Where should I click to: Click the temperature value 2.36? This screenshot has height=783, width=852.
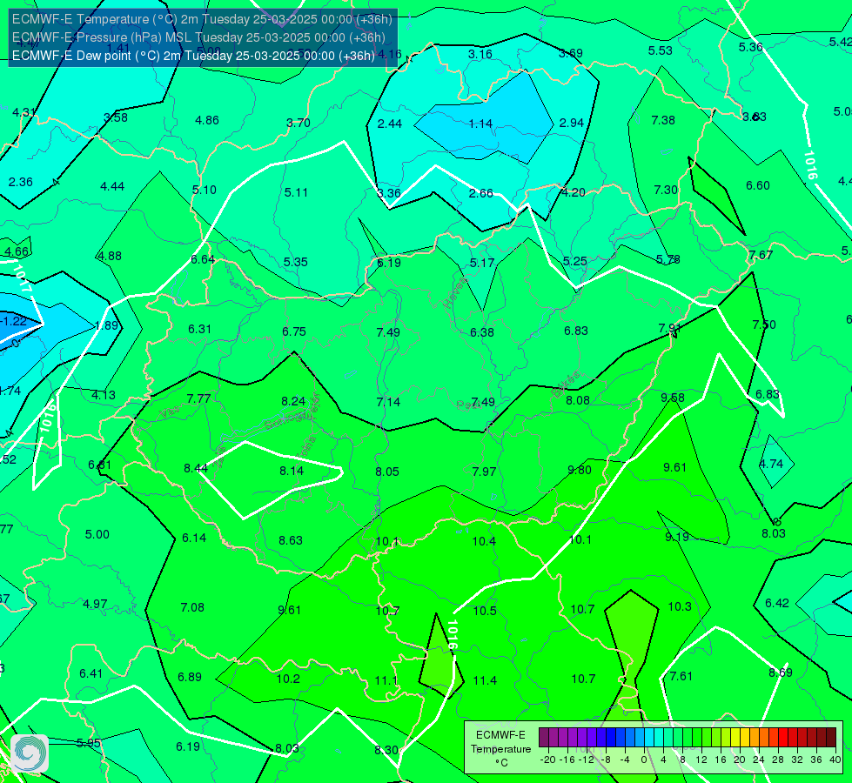pyautogui.click(x=21, y=182)
